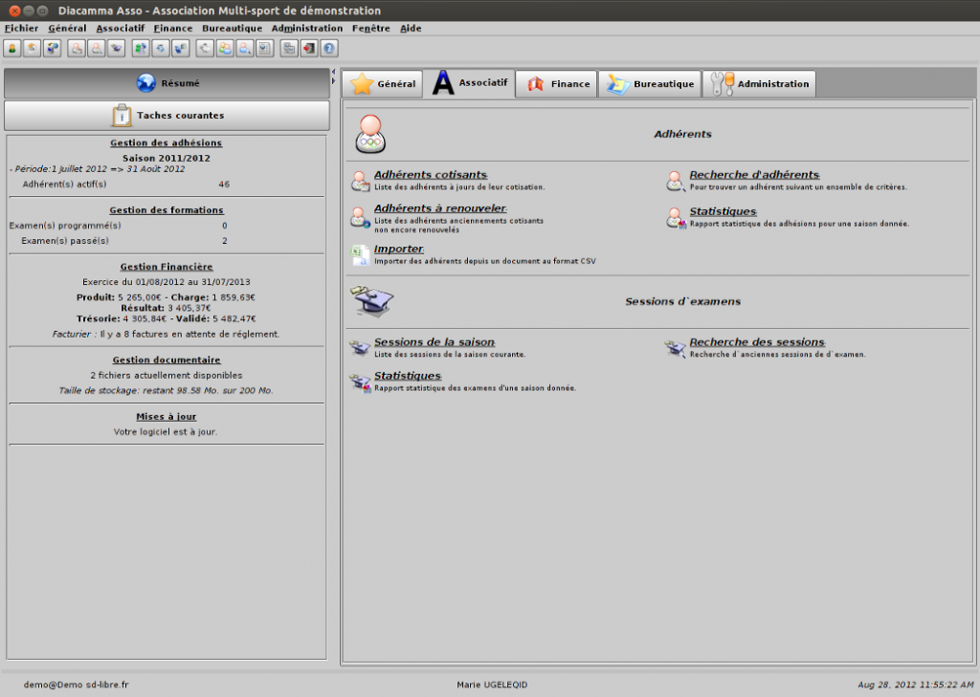This screenshot has width=980, height=697.
Task: Open the Général menu in menu bar
Action: pos(67,28)
